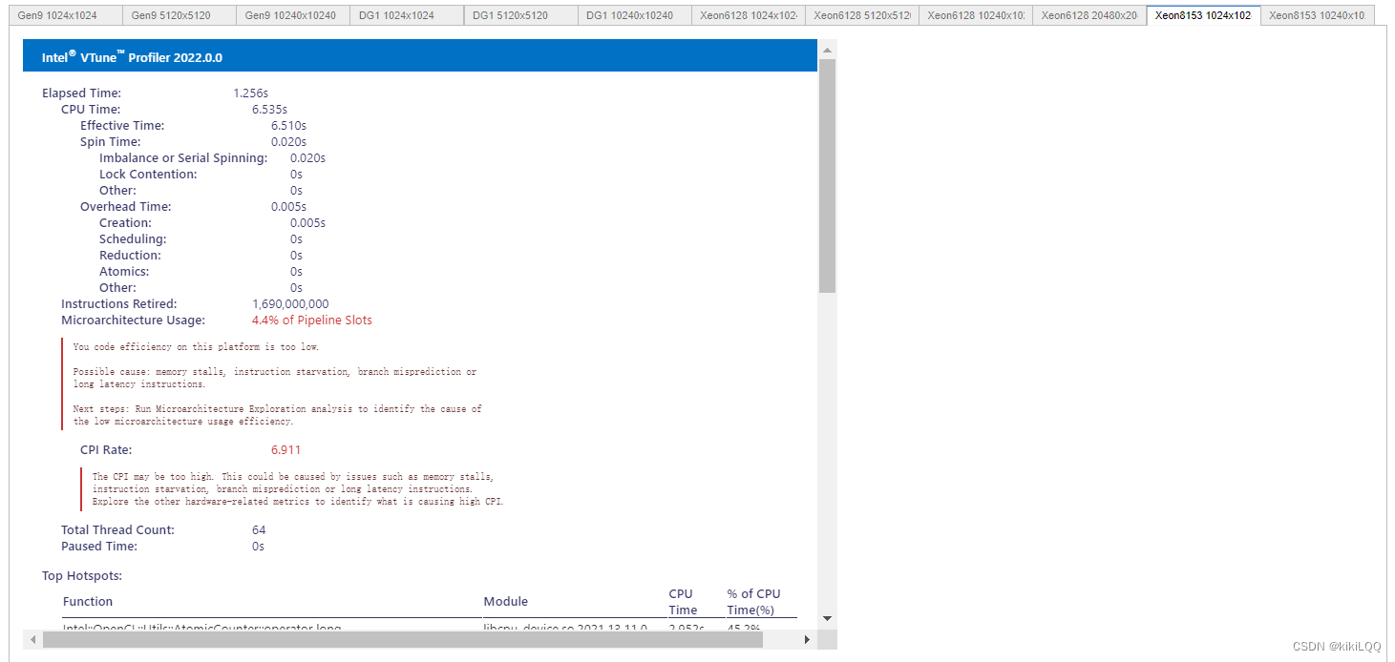The image size is (1395, 662).
Task: Select the Spin Time label
Action: [x=111, y=142]
